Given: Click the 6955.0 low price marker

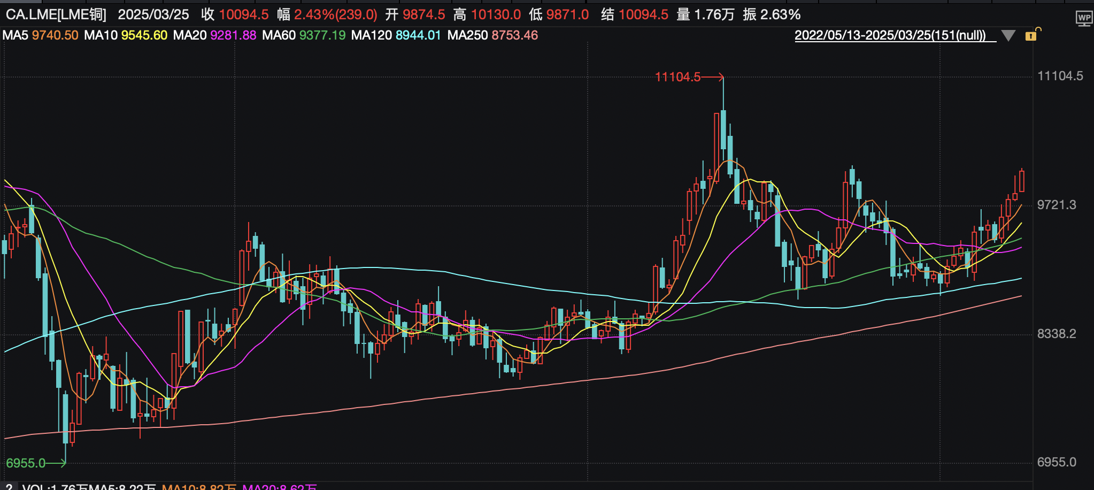Looking at the screenshot, I should tap(26, 463).
